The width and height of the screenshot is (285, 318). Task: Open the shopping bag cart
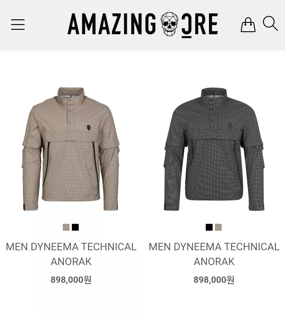248,25
